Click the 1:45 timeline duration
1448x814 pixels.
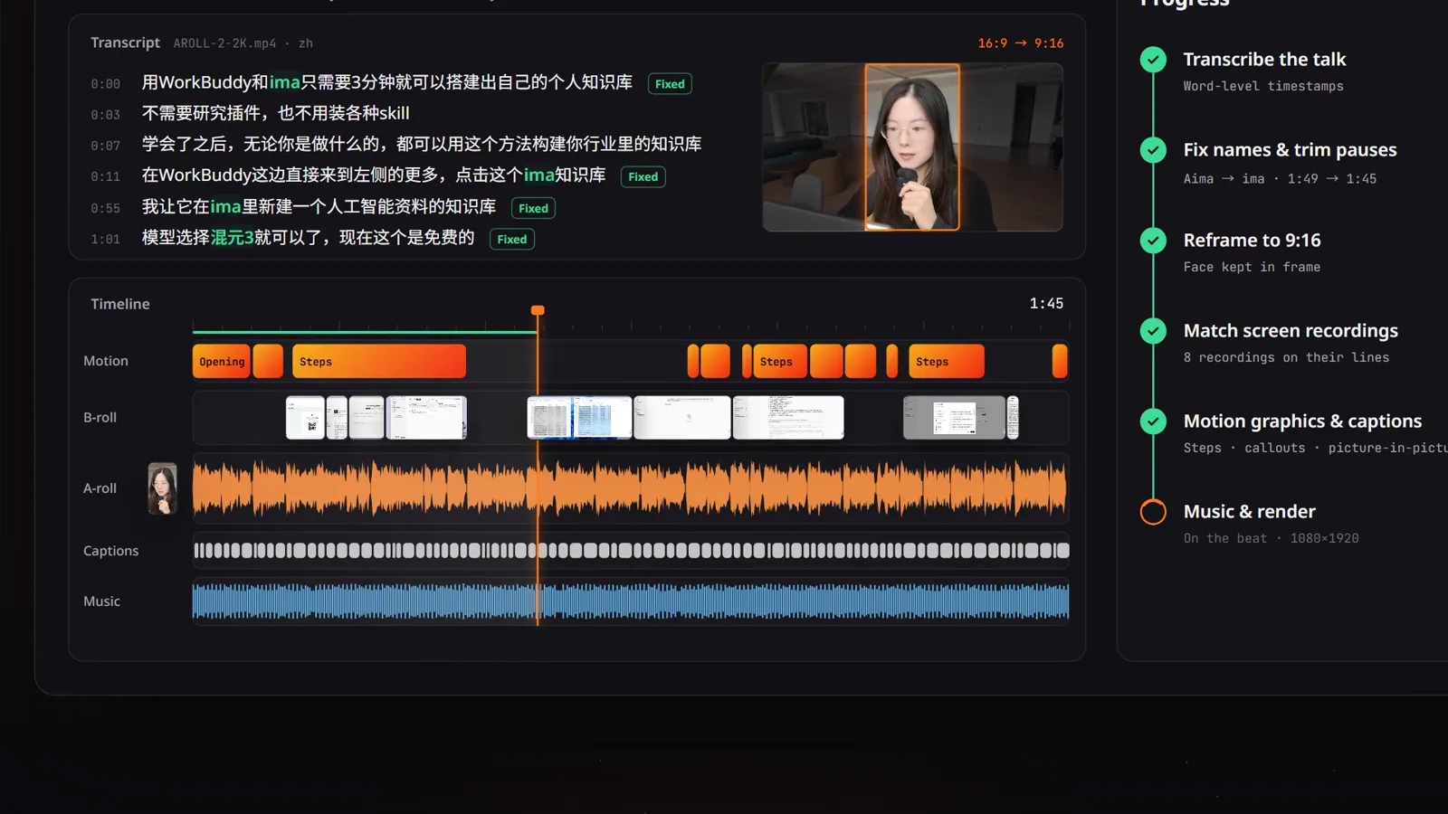[x=1046, y=304]
